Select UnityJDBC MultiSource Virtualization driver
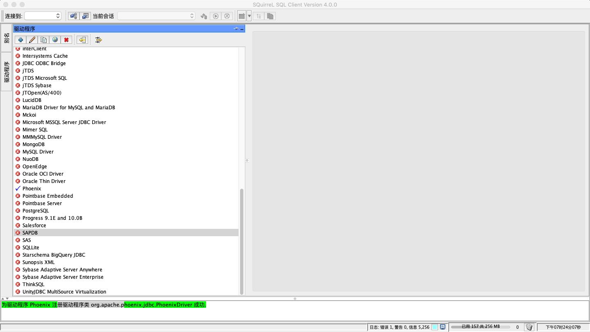This screenshot has width=590, height=332. (126, 291)
